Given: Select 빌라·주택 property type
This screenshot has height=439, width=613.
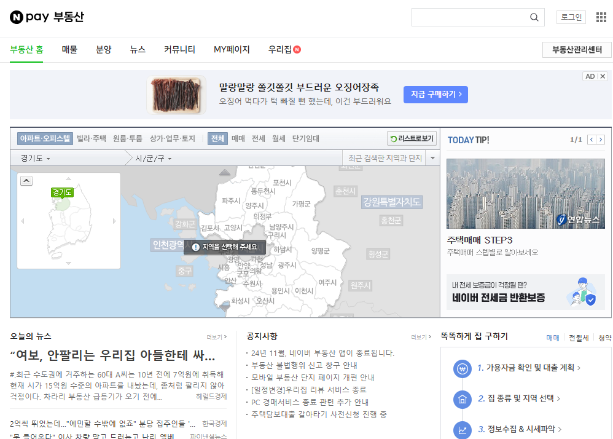Looking at the screenshot, I should pos(92,138).
